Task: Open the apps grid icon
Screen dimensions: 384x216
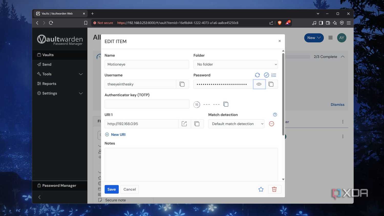Action: pyautogui.click(x=330, y=38)
